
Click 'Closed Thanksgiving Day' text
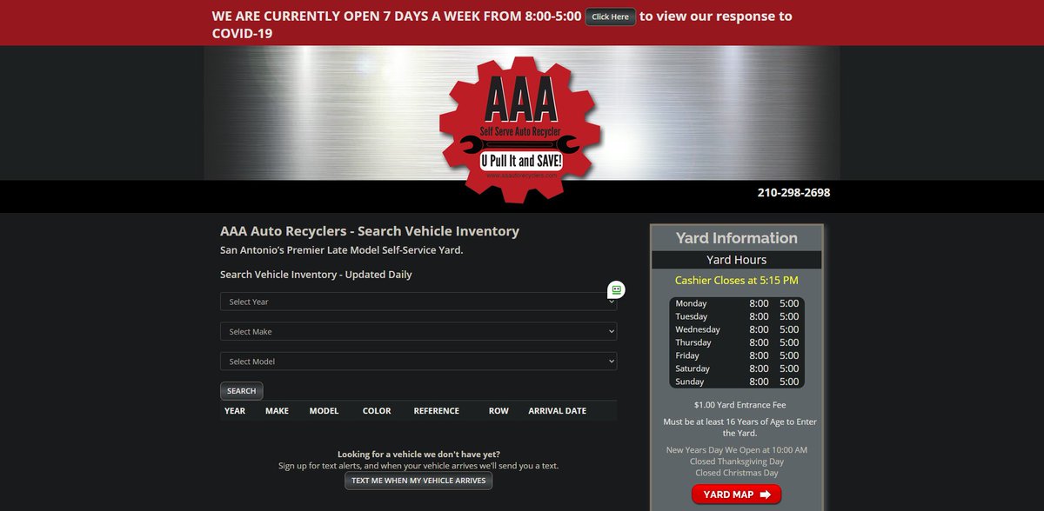tap(736, 461)
